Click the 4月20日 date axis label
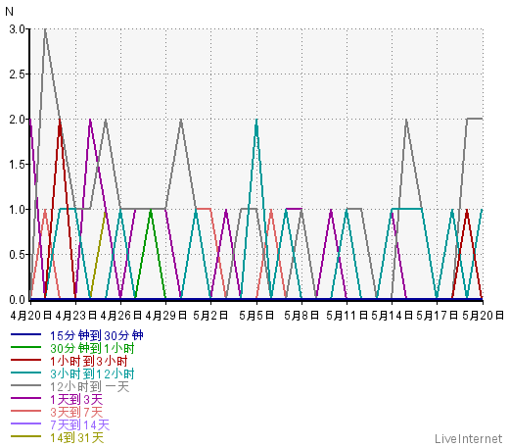 pyautogui.click(x=31, y=316)
